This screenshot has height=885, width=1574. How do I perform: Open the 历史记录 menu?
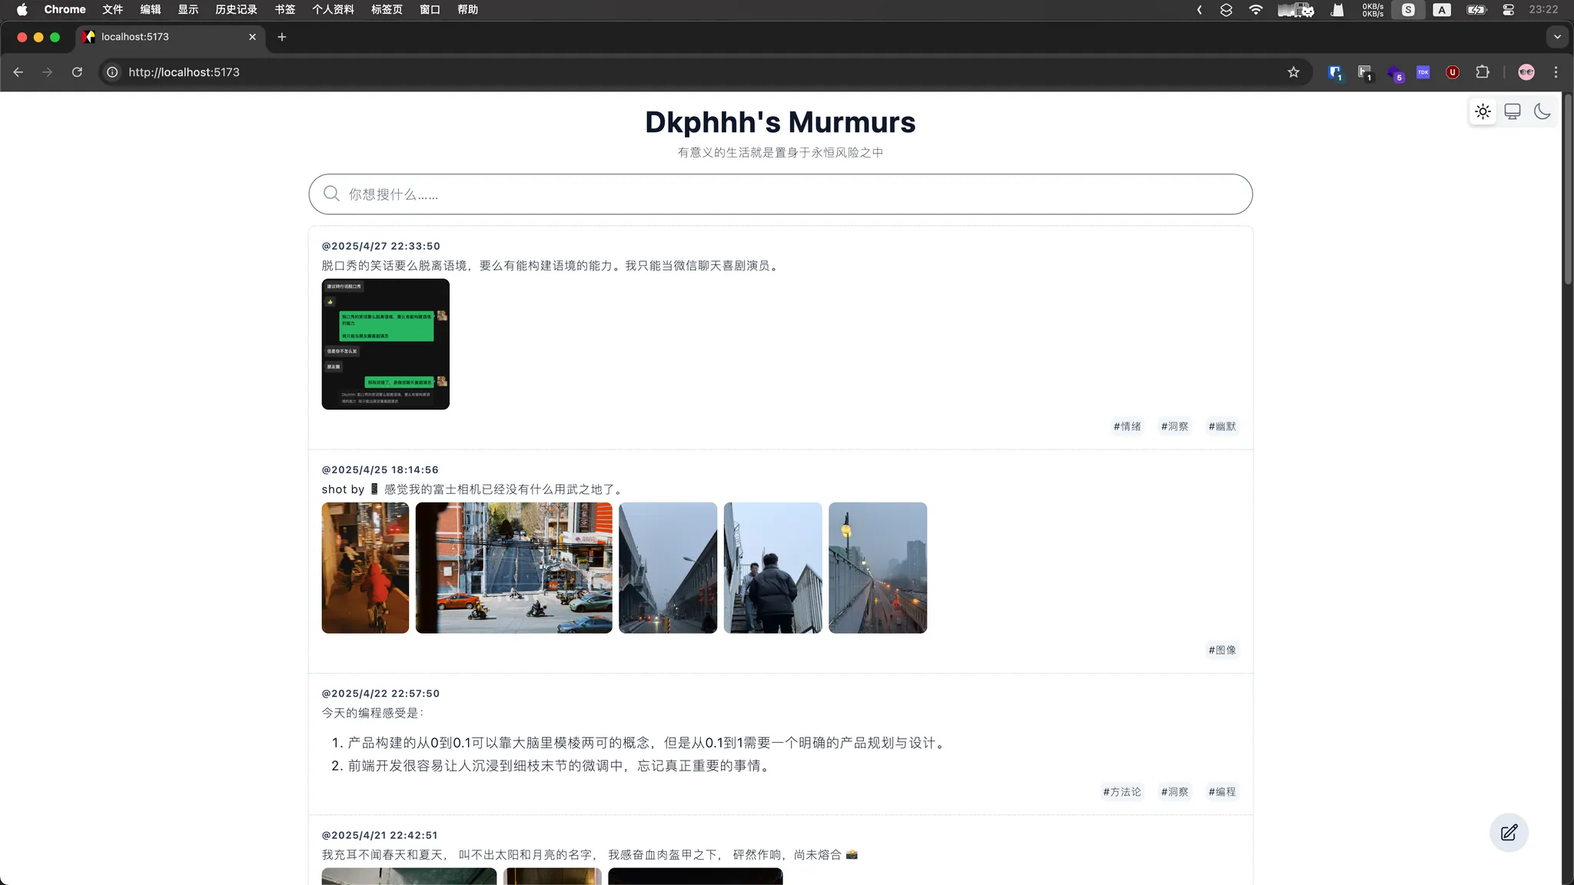(x=236, y=10)
